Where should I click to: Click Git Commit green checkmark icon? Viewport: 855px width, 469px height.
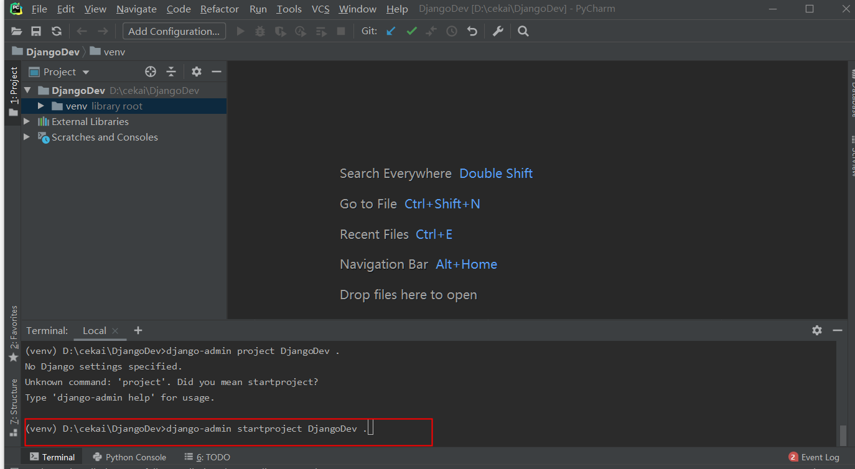click(411, 31)
